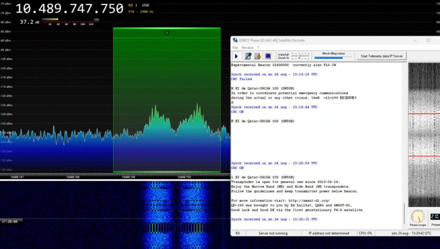Open the Receive menu
The height and width of the screenshot is (249, 440).
[247, 48]
